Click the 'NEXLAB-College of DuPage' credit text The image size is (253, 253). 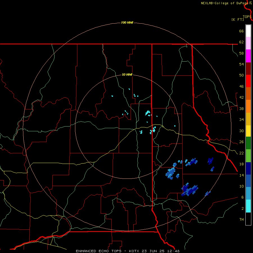[224, 3]
